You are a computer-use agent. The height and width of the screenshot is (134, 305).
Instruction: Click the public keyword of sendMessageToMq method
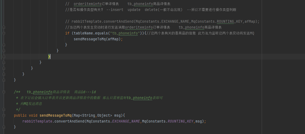(x=20, y=115)
